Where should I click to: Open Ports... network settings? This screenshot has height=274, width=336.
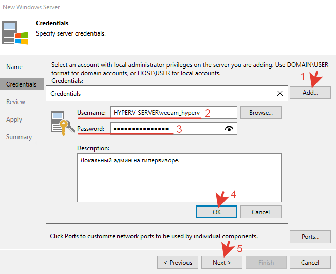click(311, 237)
